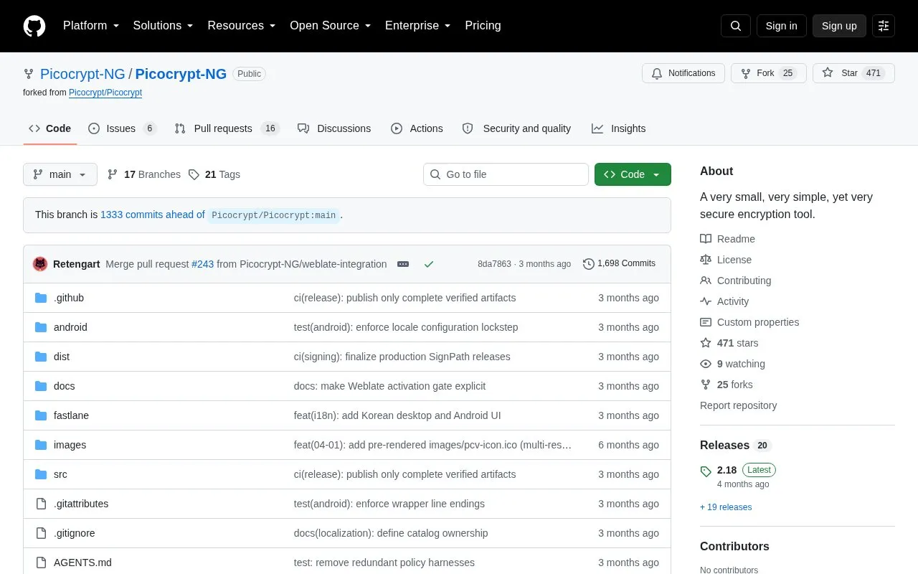The height and width of the screenshot is (574, 918).
Task: Click the .github folder icon
Action: click(41, 298)
